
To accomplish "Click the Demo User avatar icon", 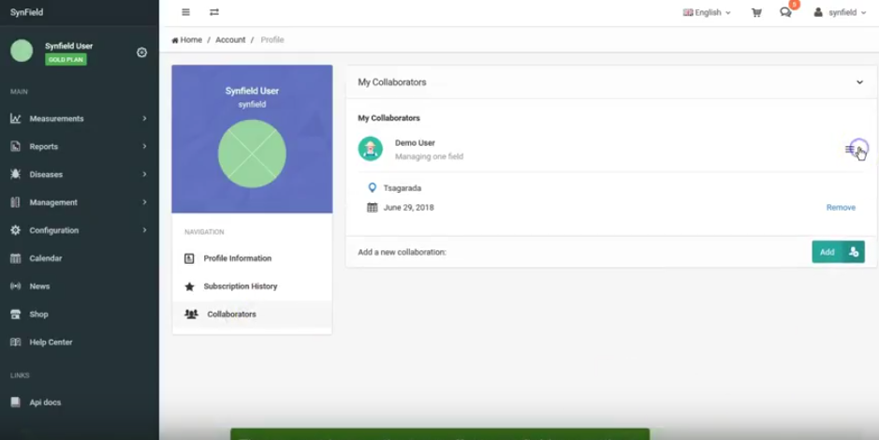I will click(371, 149).
